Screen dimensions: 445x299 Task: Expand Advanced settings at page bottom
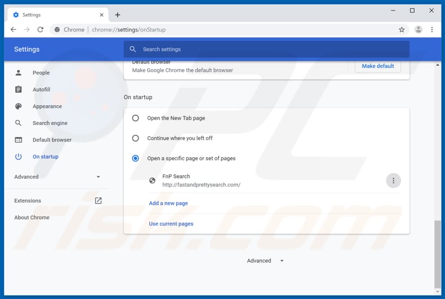[x=265, y=260]
